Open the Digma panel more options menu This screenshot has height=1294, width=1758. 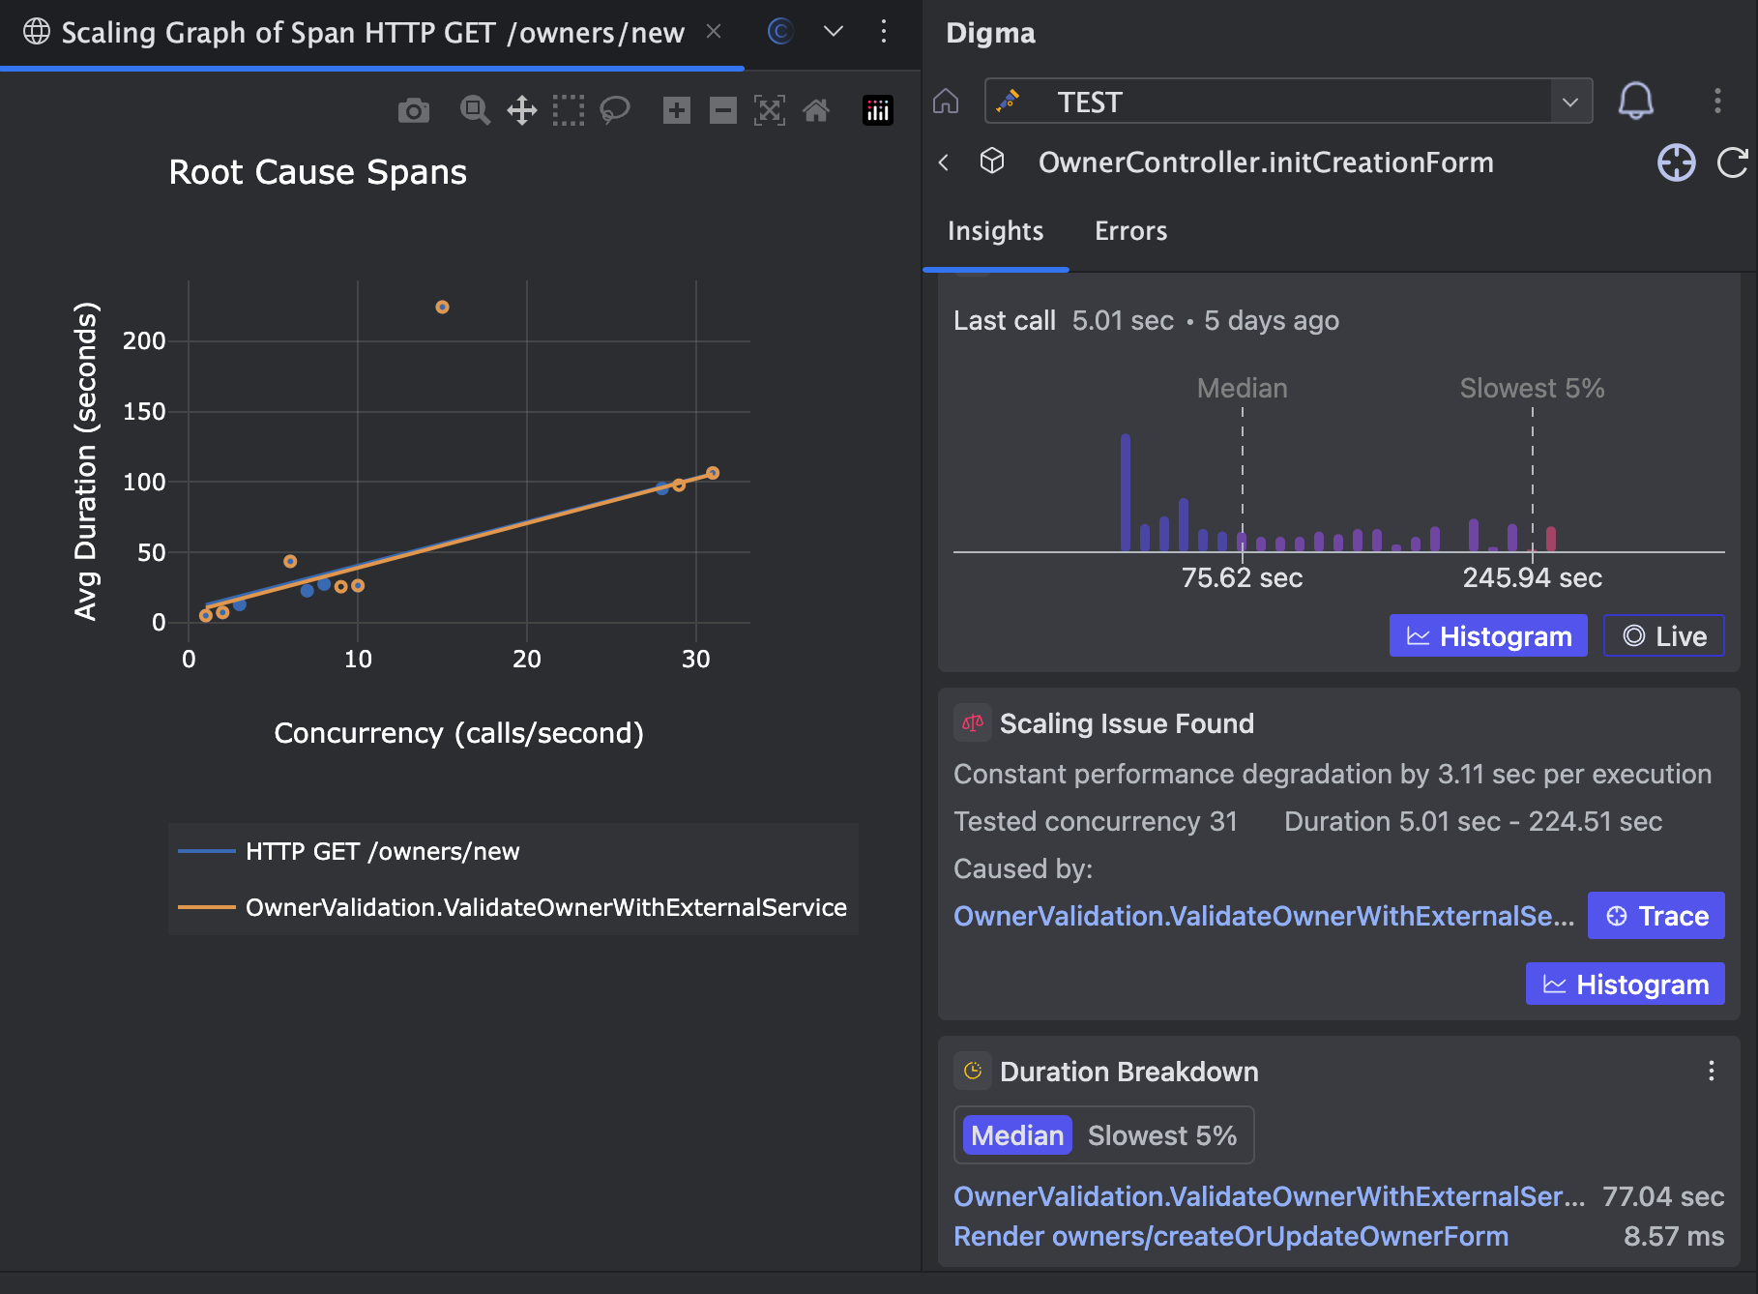(x=1717, y=101)
